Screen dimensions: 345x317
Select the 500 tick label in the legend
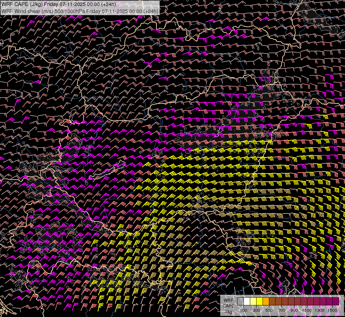coord(269,310)
